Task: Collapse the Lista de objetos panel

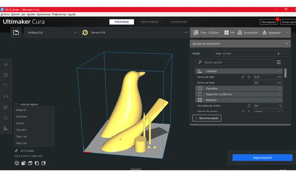Action: [16, 104]
